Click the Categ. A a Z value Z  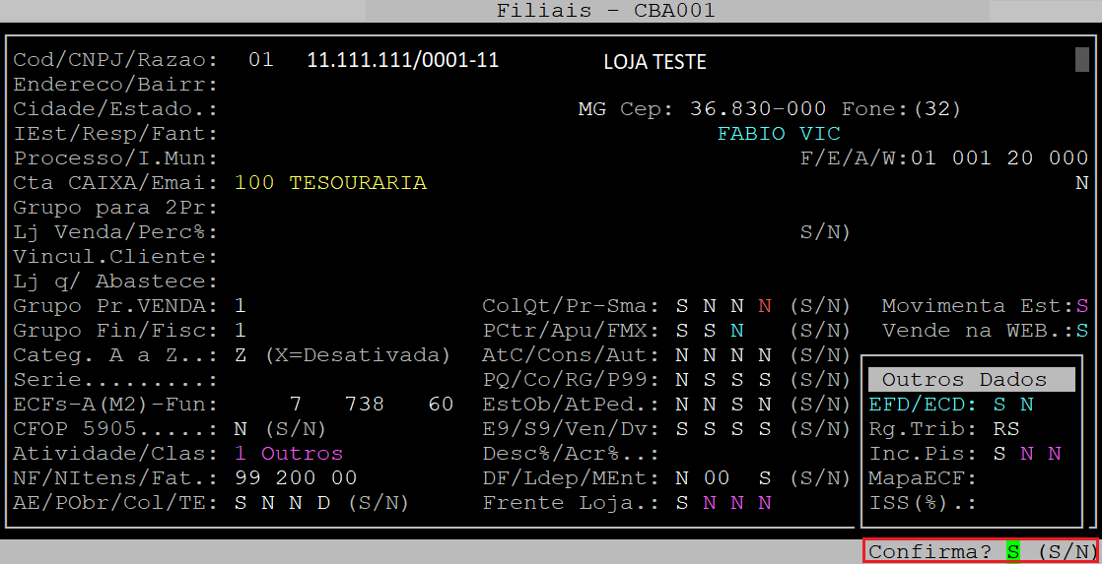pos(241,355)
